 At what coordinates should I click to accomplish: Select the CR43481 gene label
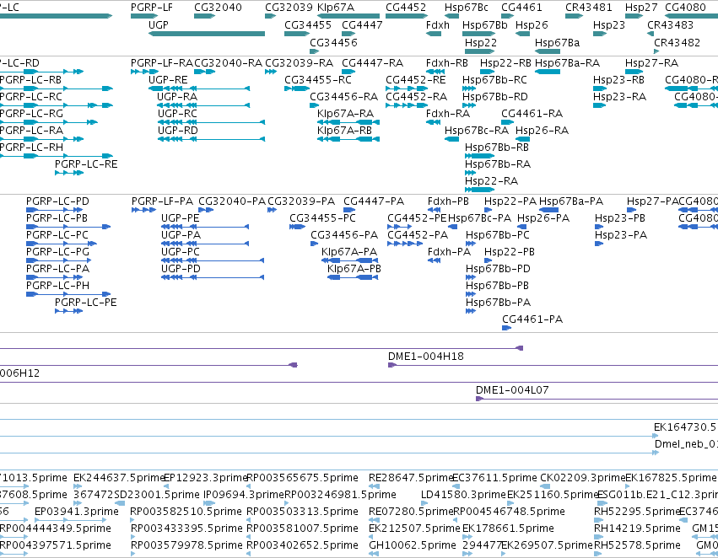588,8
